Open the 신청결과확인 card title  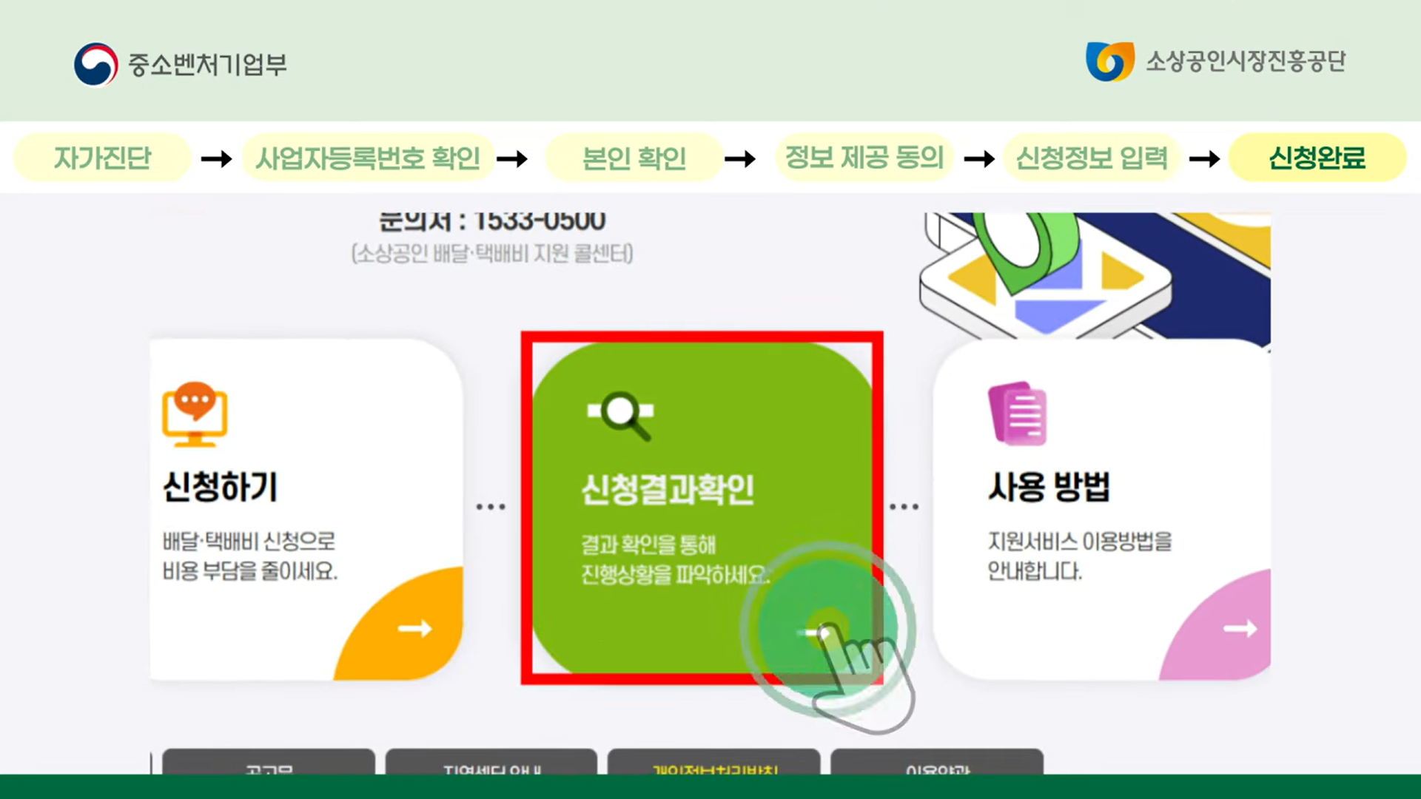pyautogui.click(x=668, y=489)
